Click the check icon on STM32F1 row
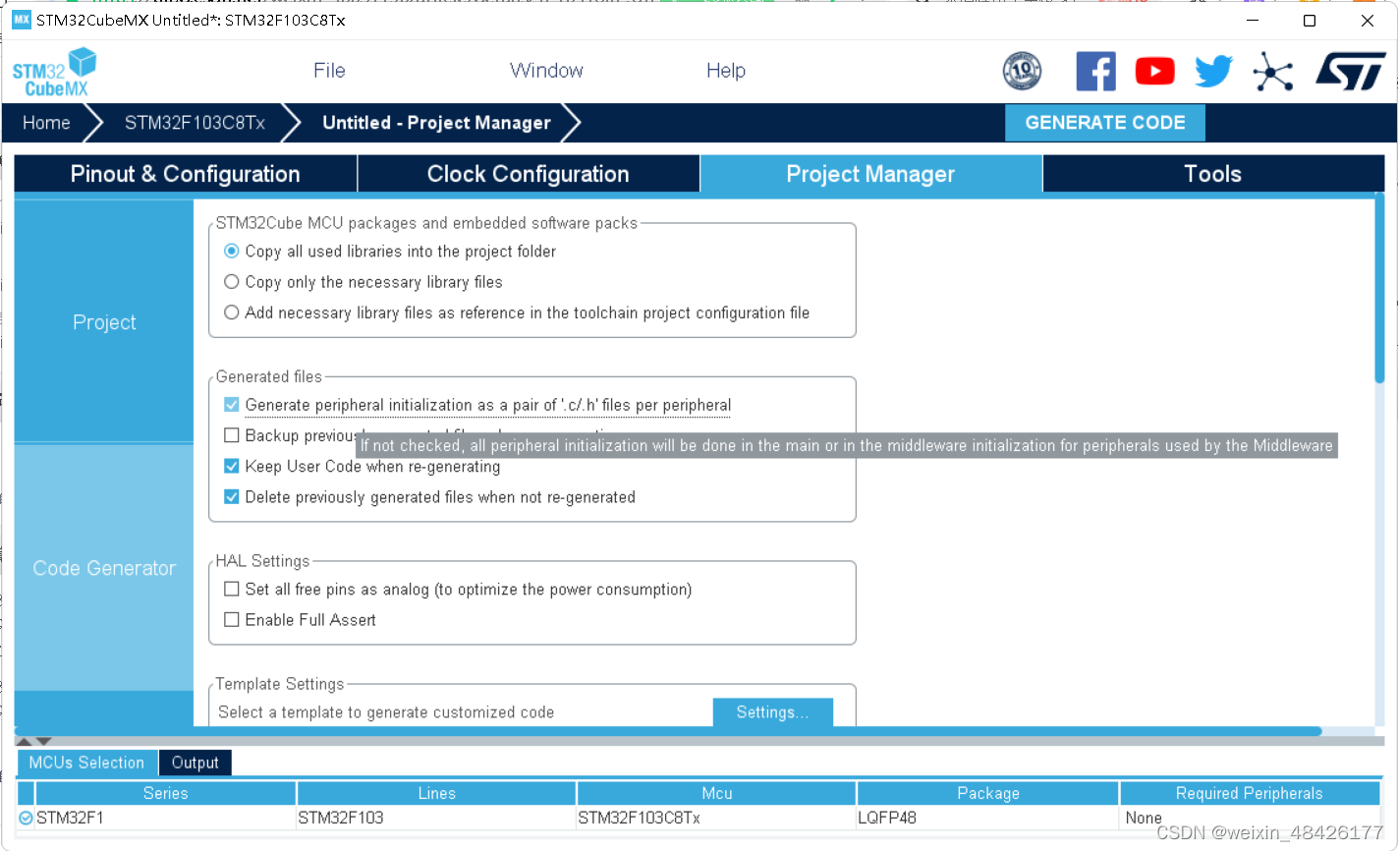 [26, 818]
